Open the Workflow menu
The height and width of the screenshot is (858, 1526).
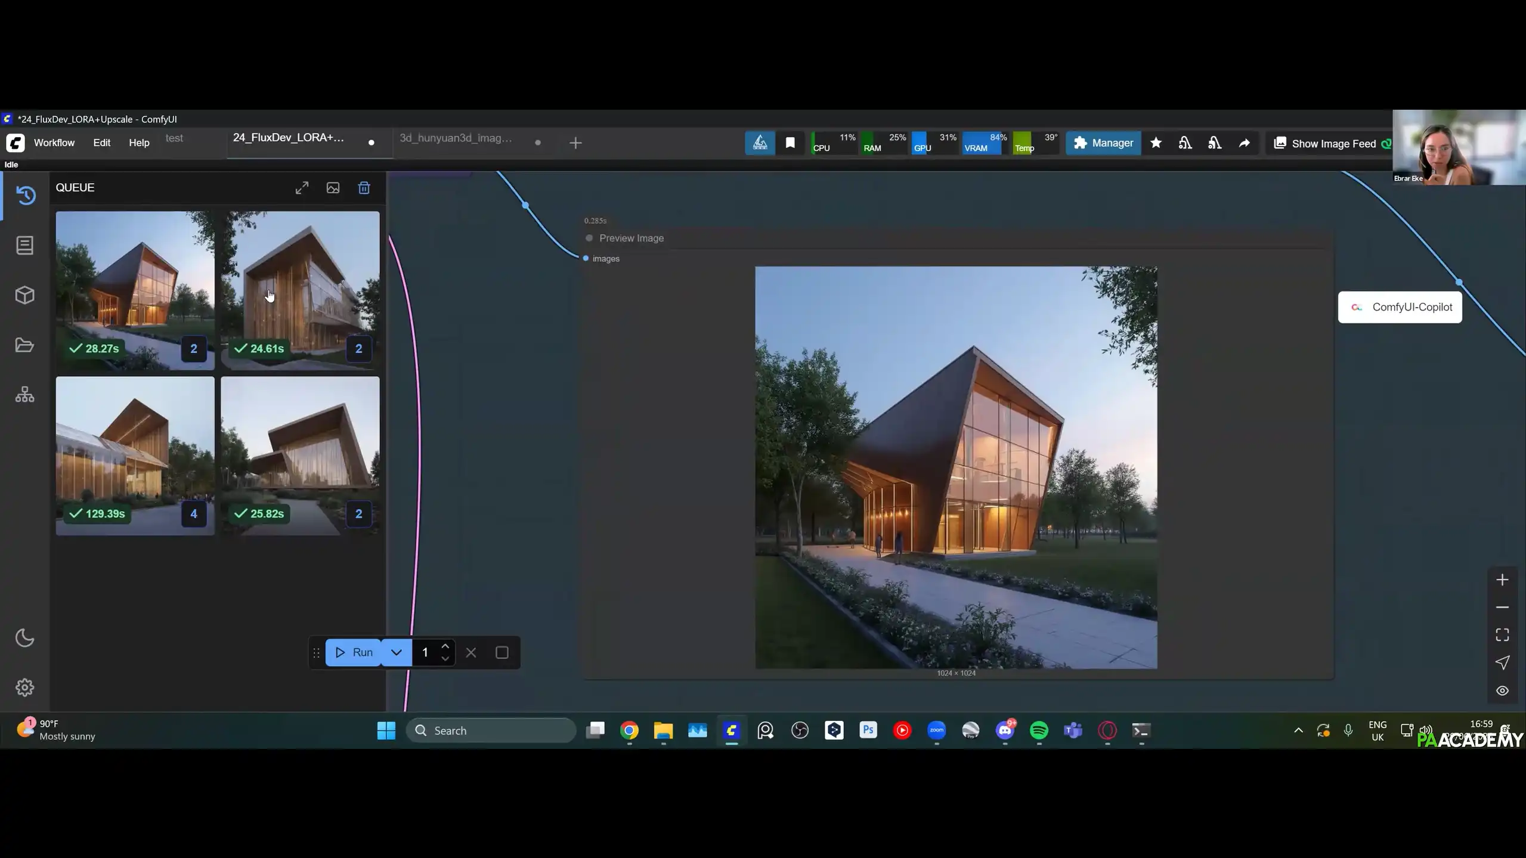(x=54, y=143)
